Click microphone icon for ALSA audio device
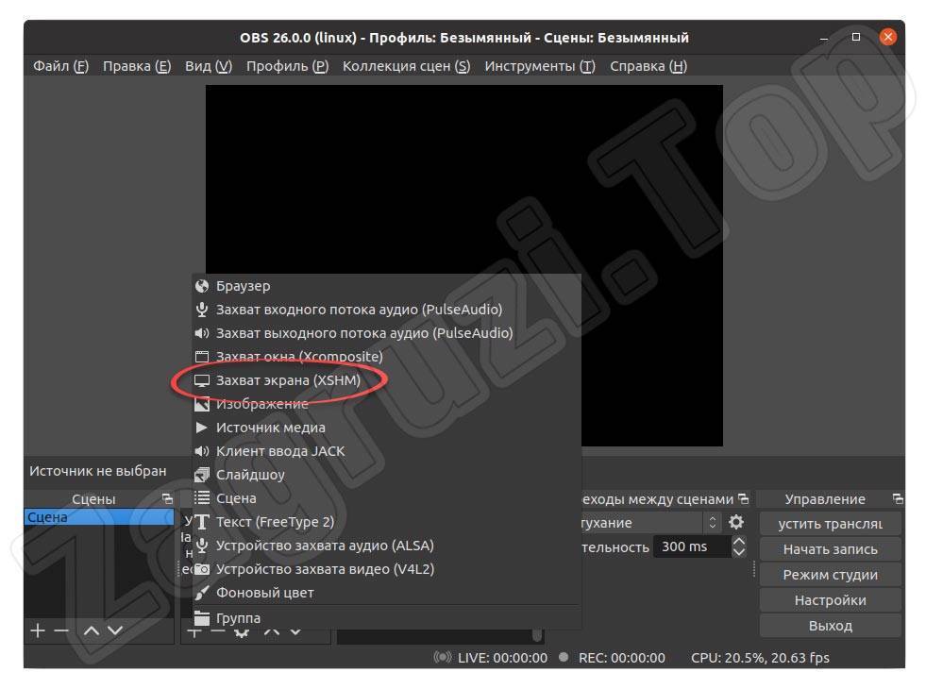The height and width of the screenshot is (689, 926). click(202, 546)
